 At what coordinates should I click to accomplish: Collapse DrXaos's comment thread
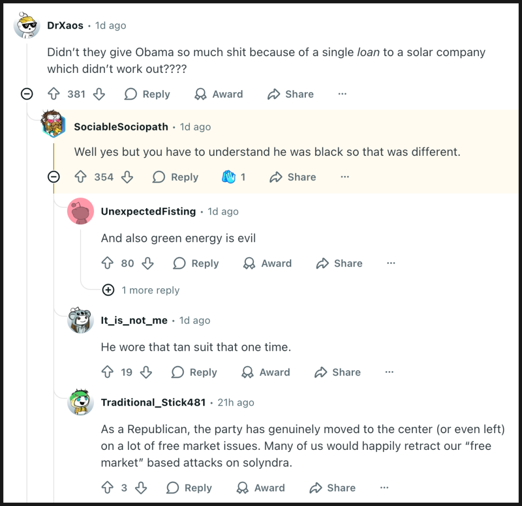(26, 94)
